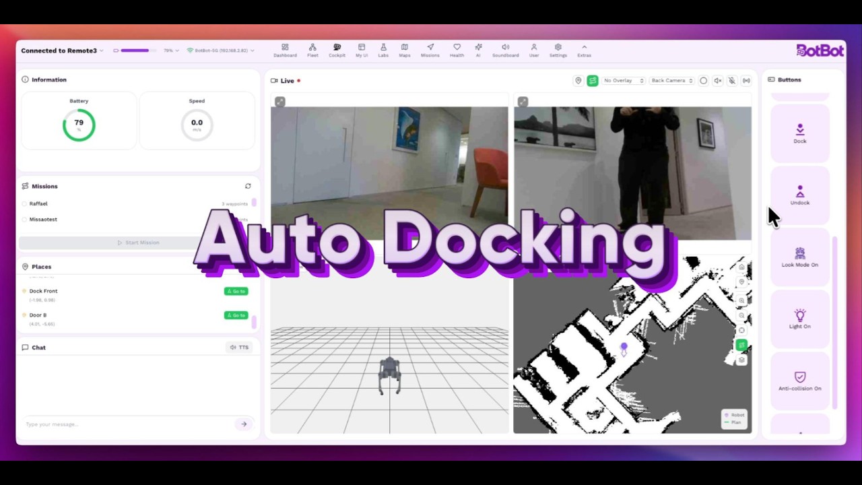Click the Speed 0.0 gauge
This screenshot has width=862, height=485.
(197, 125)
